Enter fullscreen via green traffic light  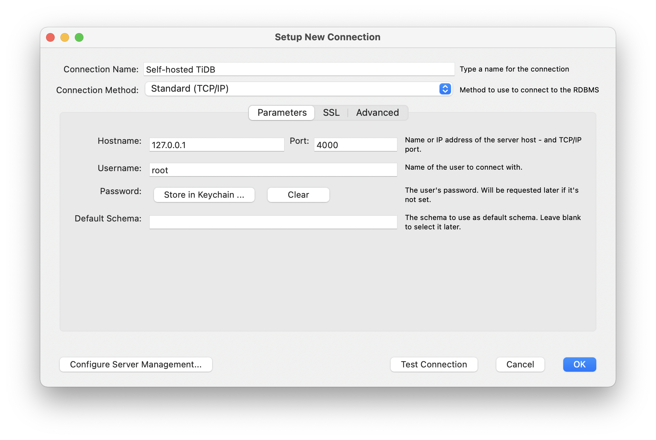pyautogui.click(x=79, y=37)
